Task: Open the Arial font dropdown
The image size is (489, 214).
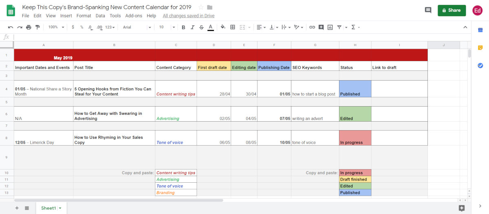Action: (137, 27)
